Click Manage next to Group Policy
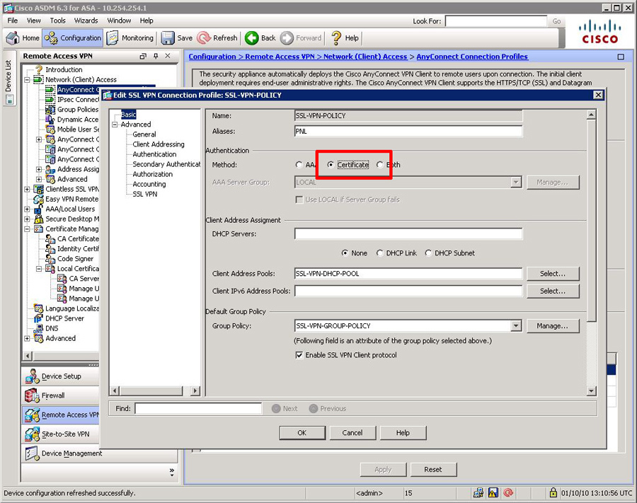The image size is (637, 503). coord(553,325)
